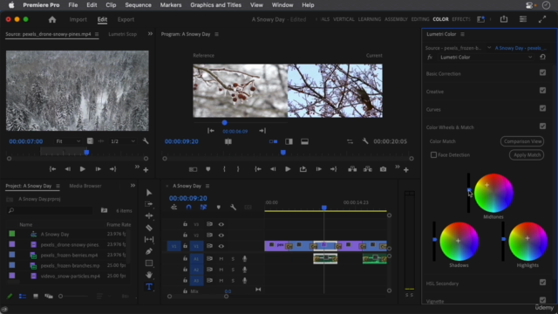Screen dimensions: 558x314
Task: Switch to the EFFECTS workspace
Action: pos(461,19)
